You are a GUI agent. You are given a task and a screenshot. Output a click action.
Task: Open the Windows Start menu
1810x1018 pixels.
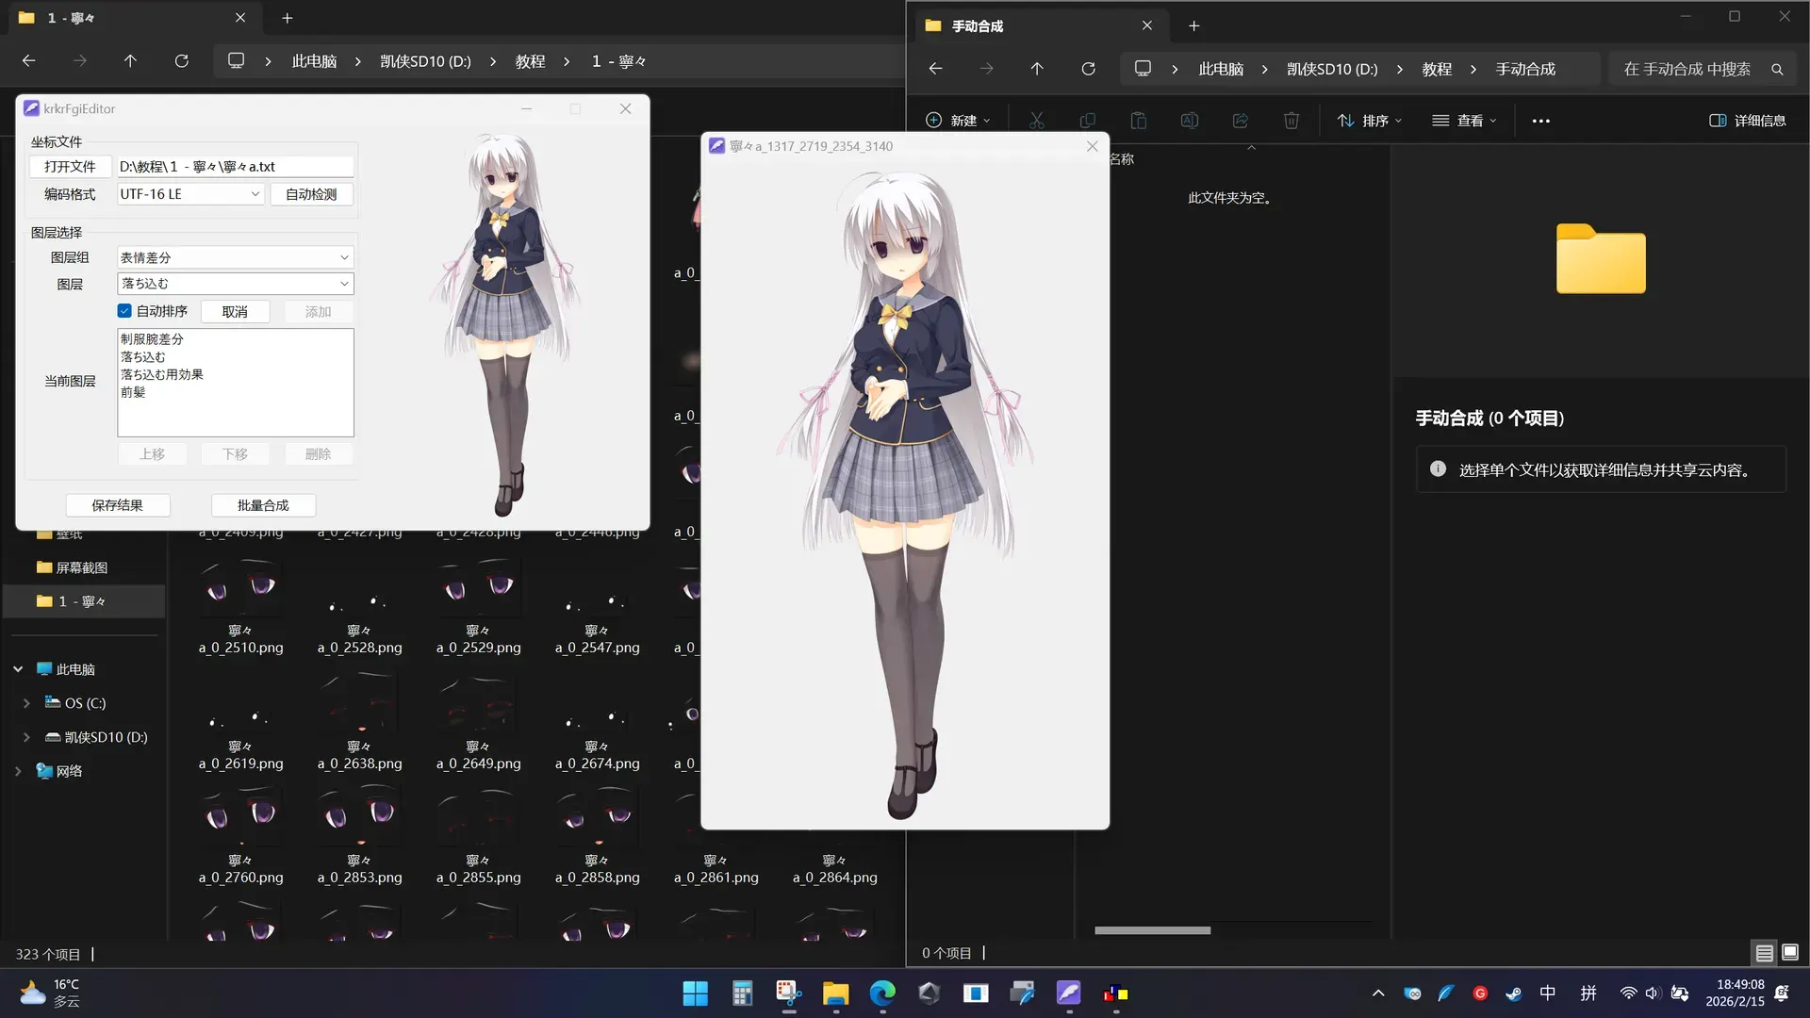click(696, 993)
